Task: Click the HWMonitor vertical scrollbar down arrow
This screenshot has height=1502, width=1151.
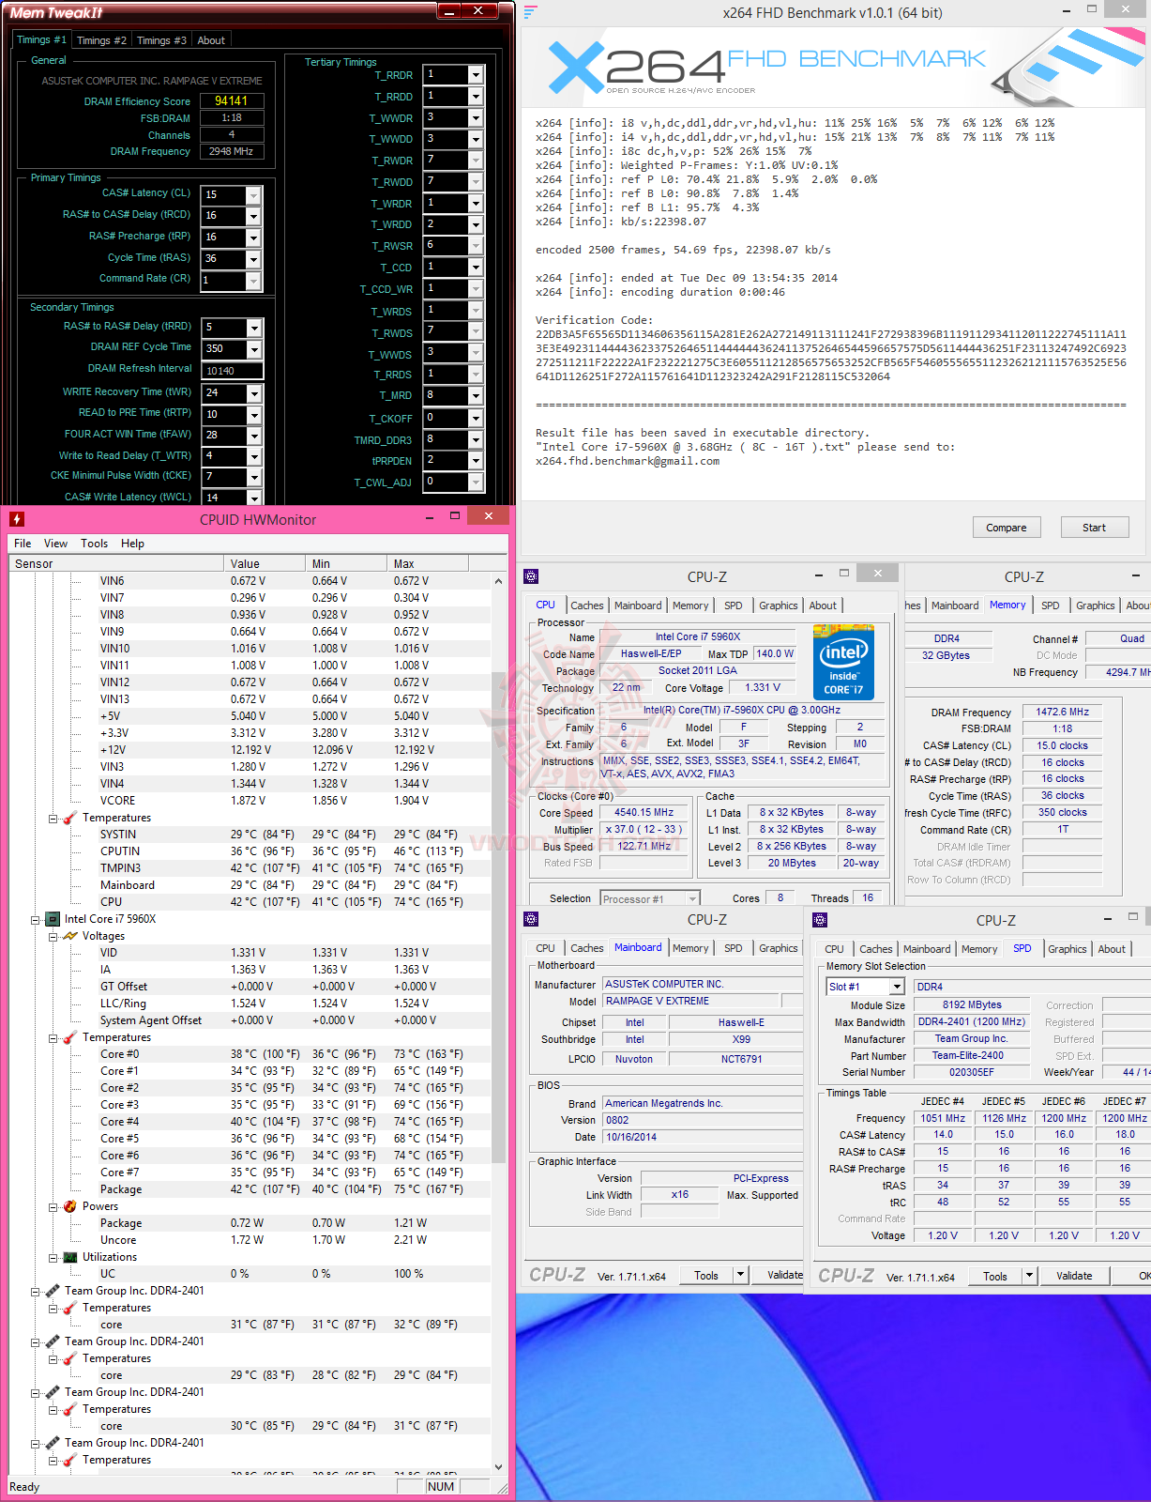Action: [498, 1466]
